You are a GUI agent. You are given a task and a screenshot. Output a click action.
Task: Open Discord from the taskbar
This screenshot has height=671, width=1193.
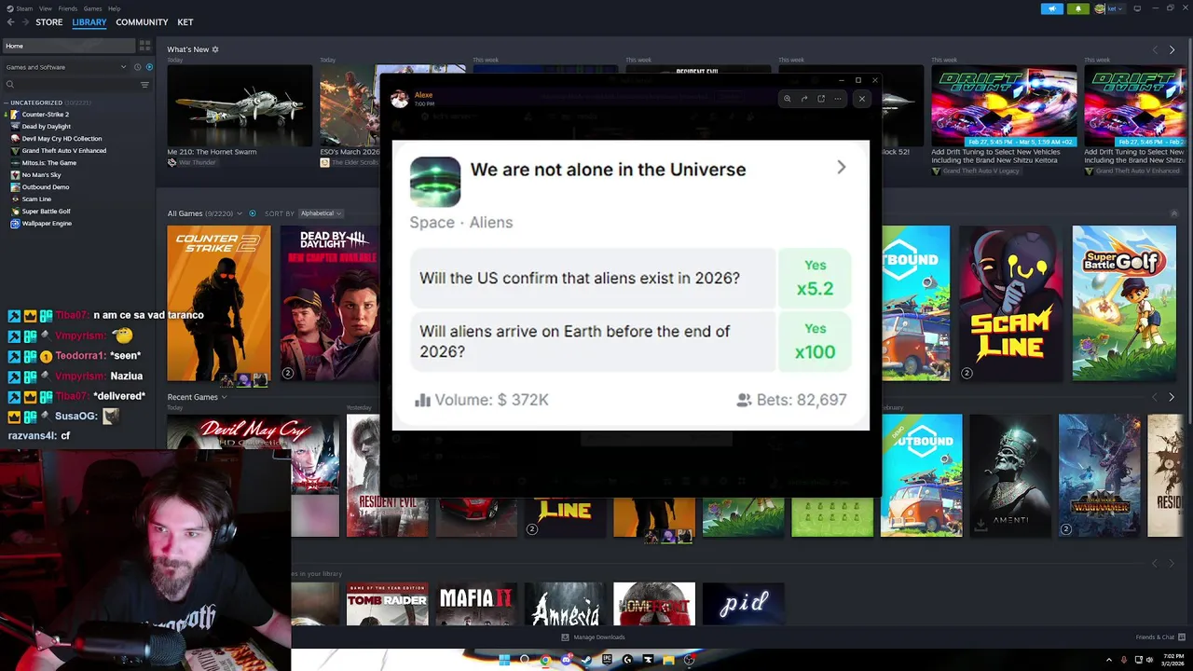coord(566,660)
